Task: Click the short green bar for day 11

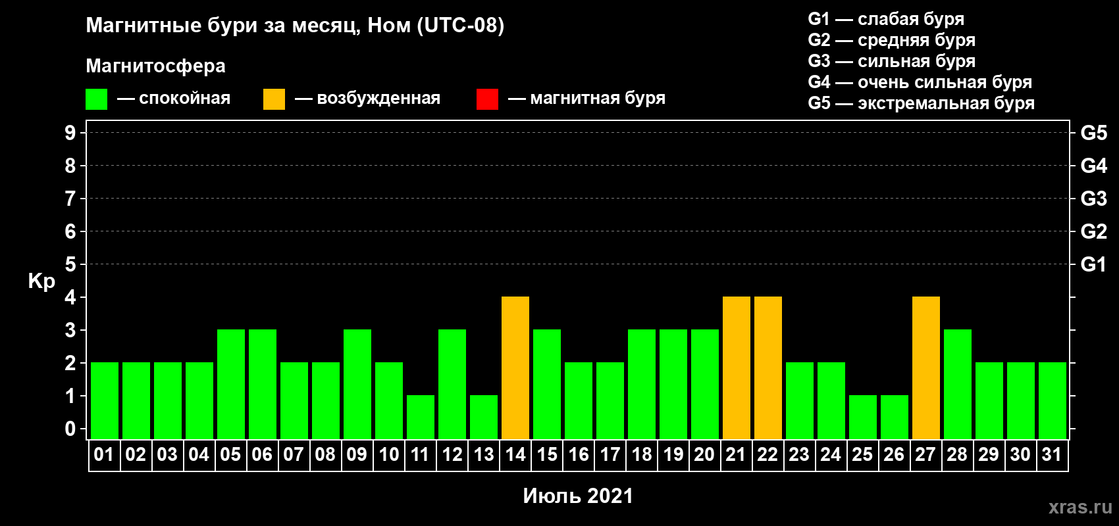Action: tap(421, 417)
